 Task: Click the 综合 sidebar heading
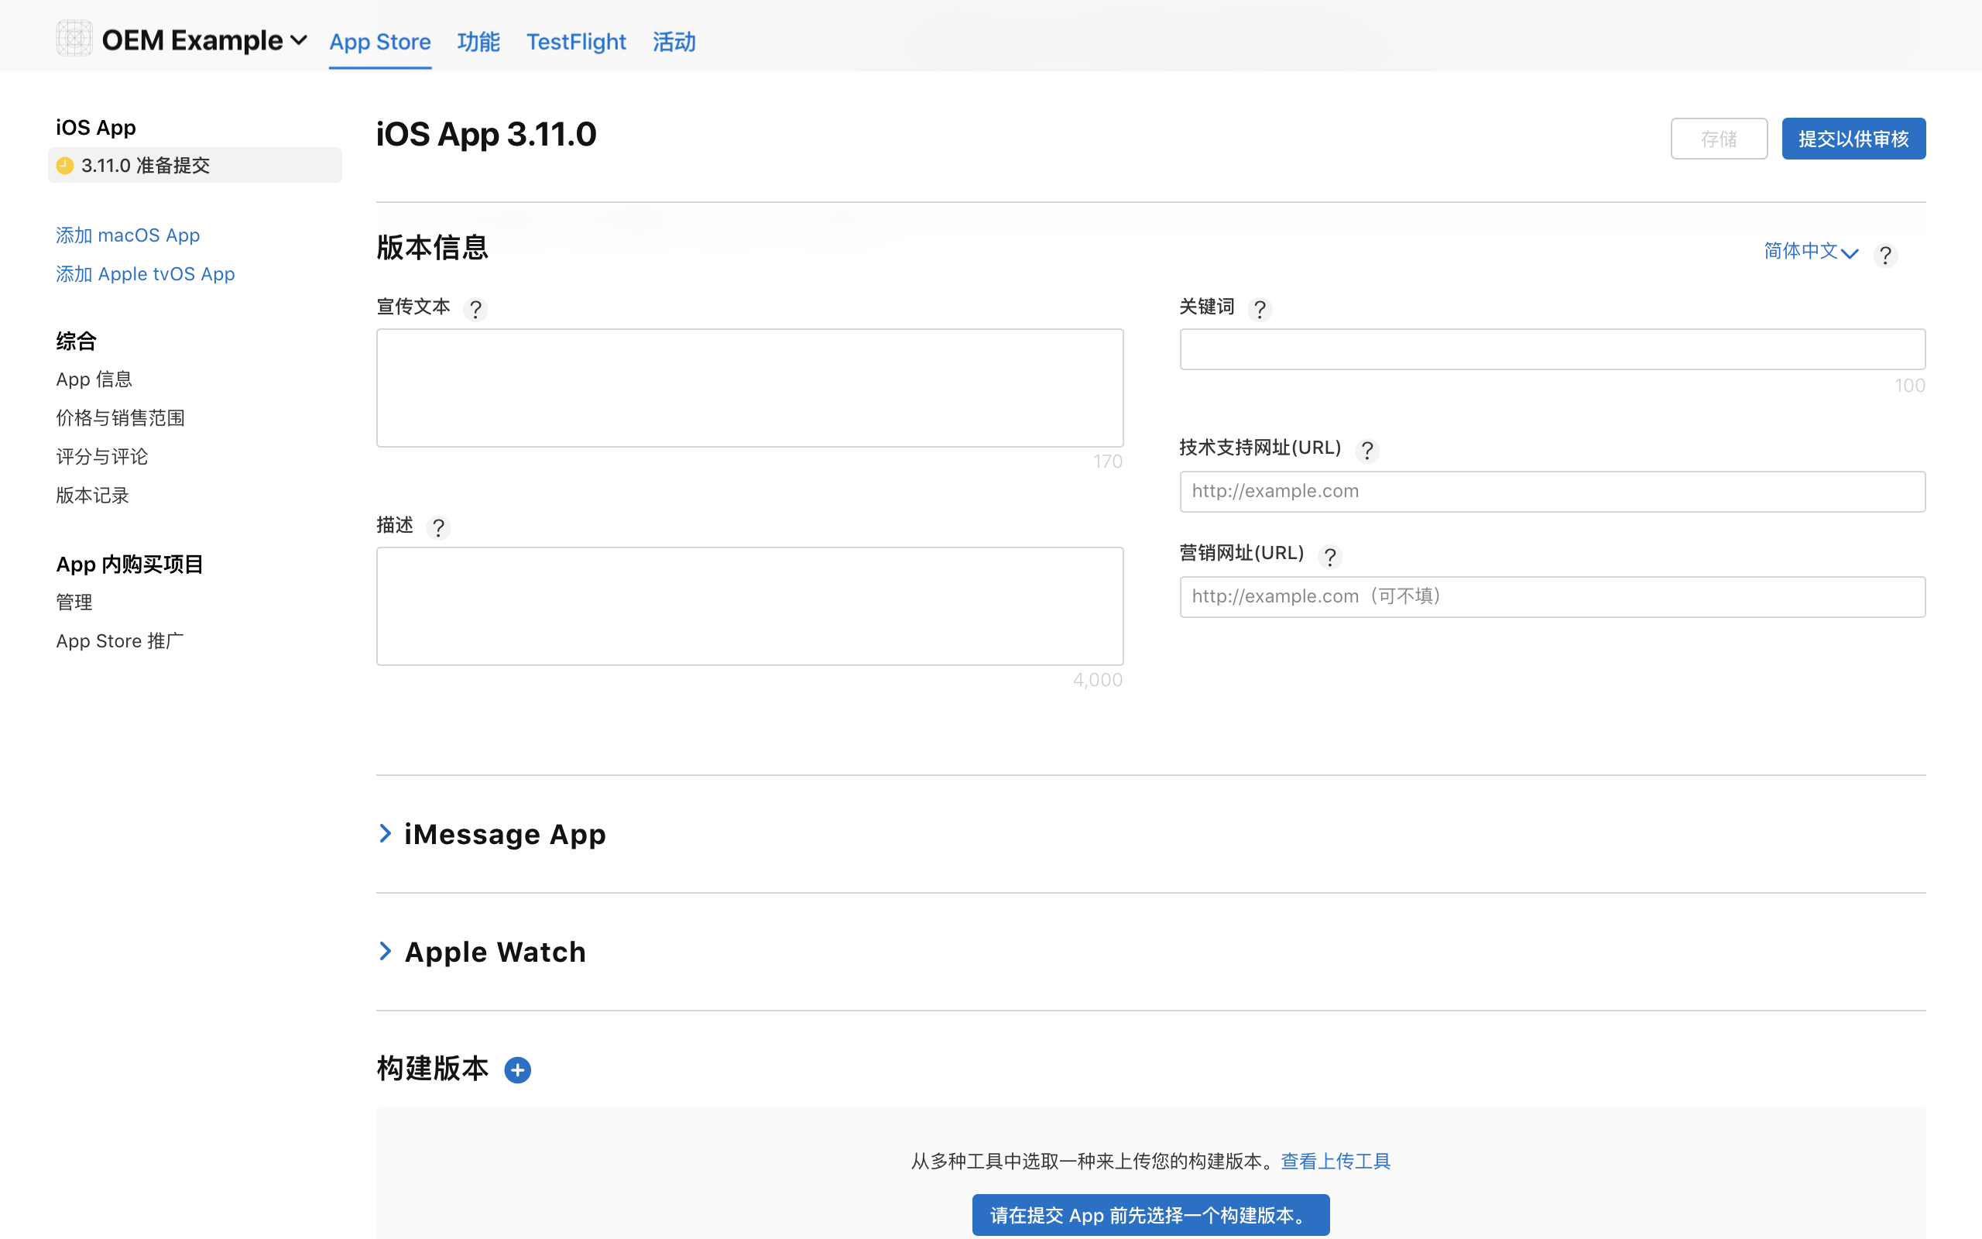point(76,341)
